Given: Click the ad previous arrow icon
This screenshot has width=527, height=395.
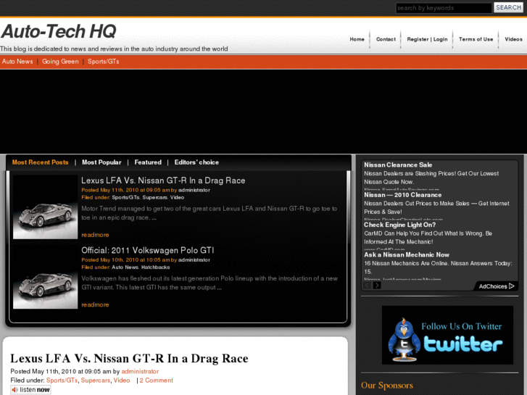Looking at the screenshot, I should point(368,286).
